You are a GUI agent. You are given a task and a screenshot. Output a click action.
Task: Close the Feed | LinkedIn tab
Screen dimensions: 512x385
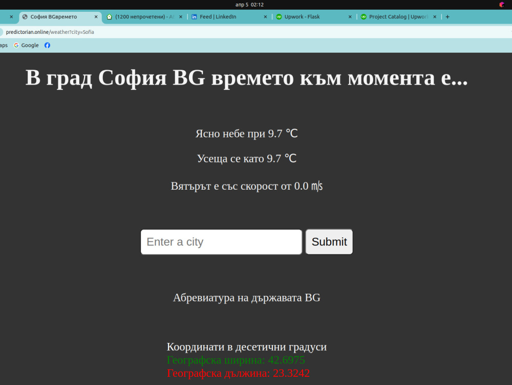pyautogui.click(x=265, y=17)
